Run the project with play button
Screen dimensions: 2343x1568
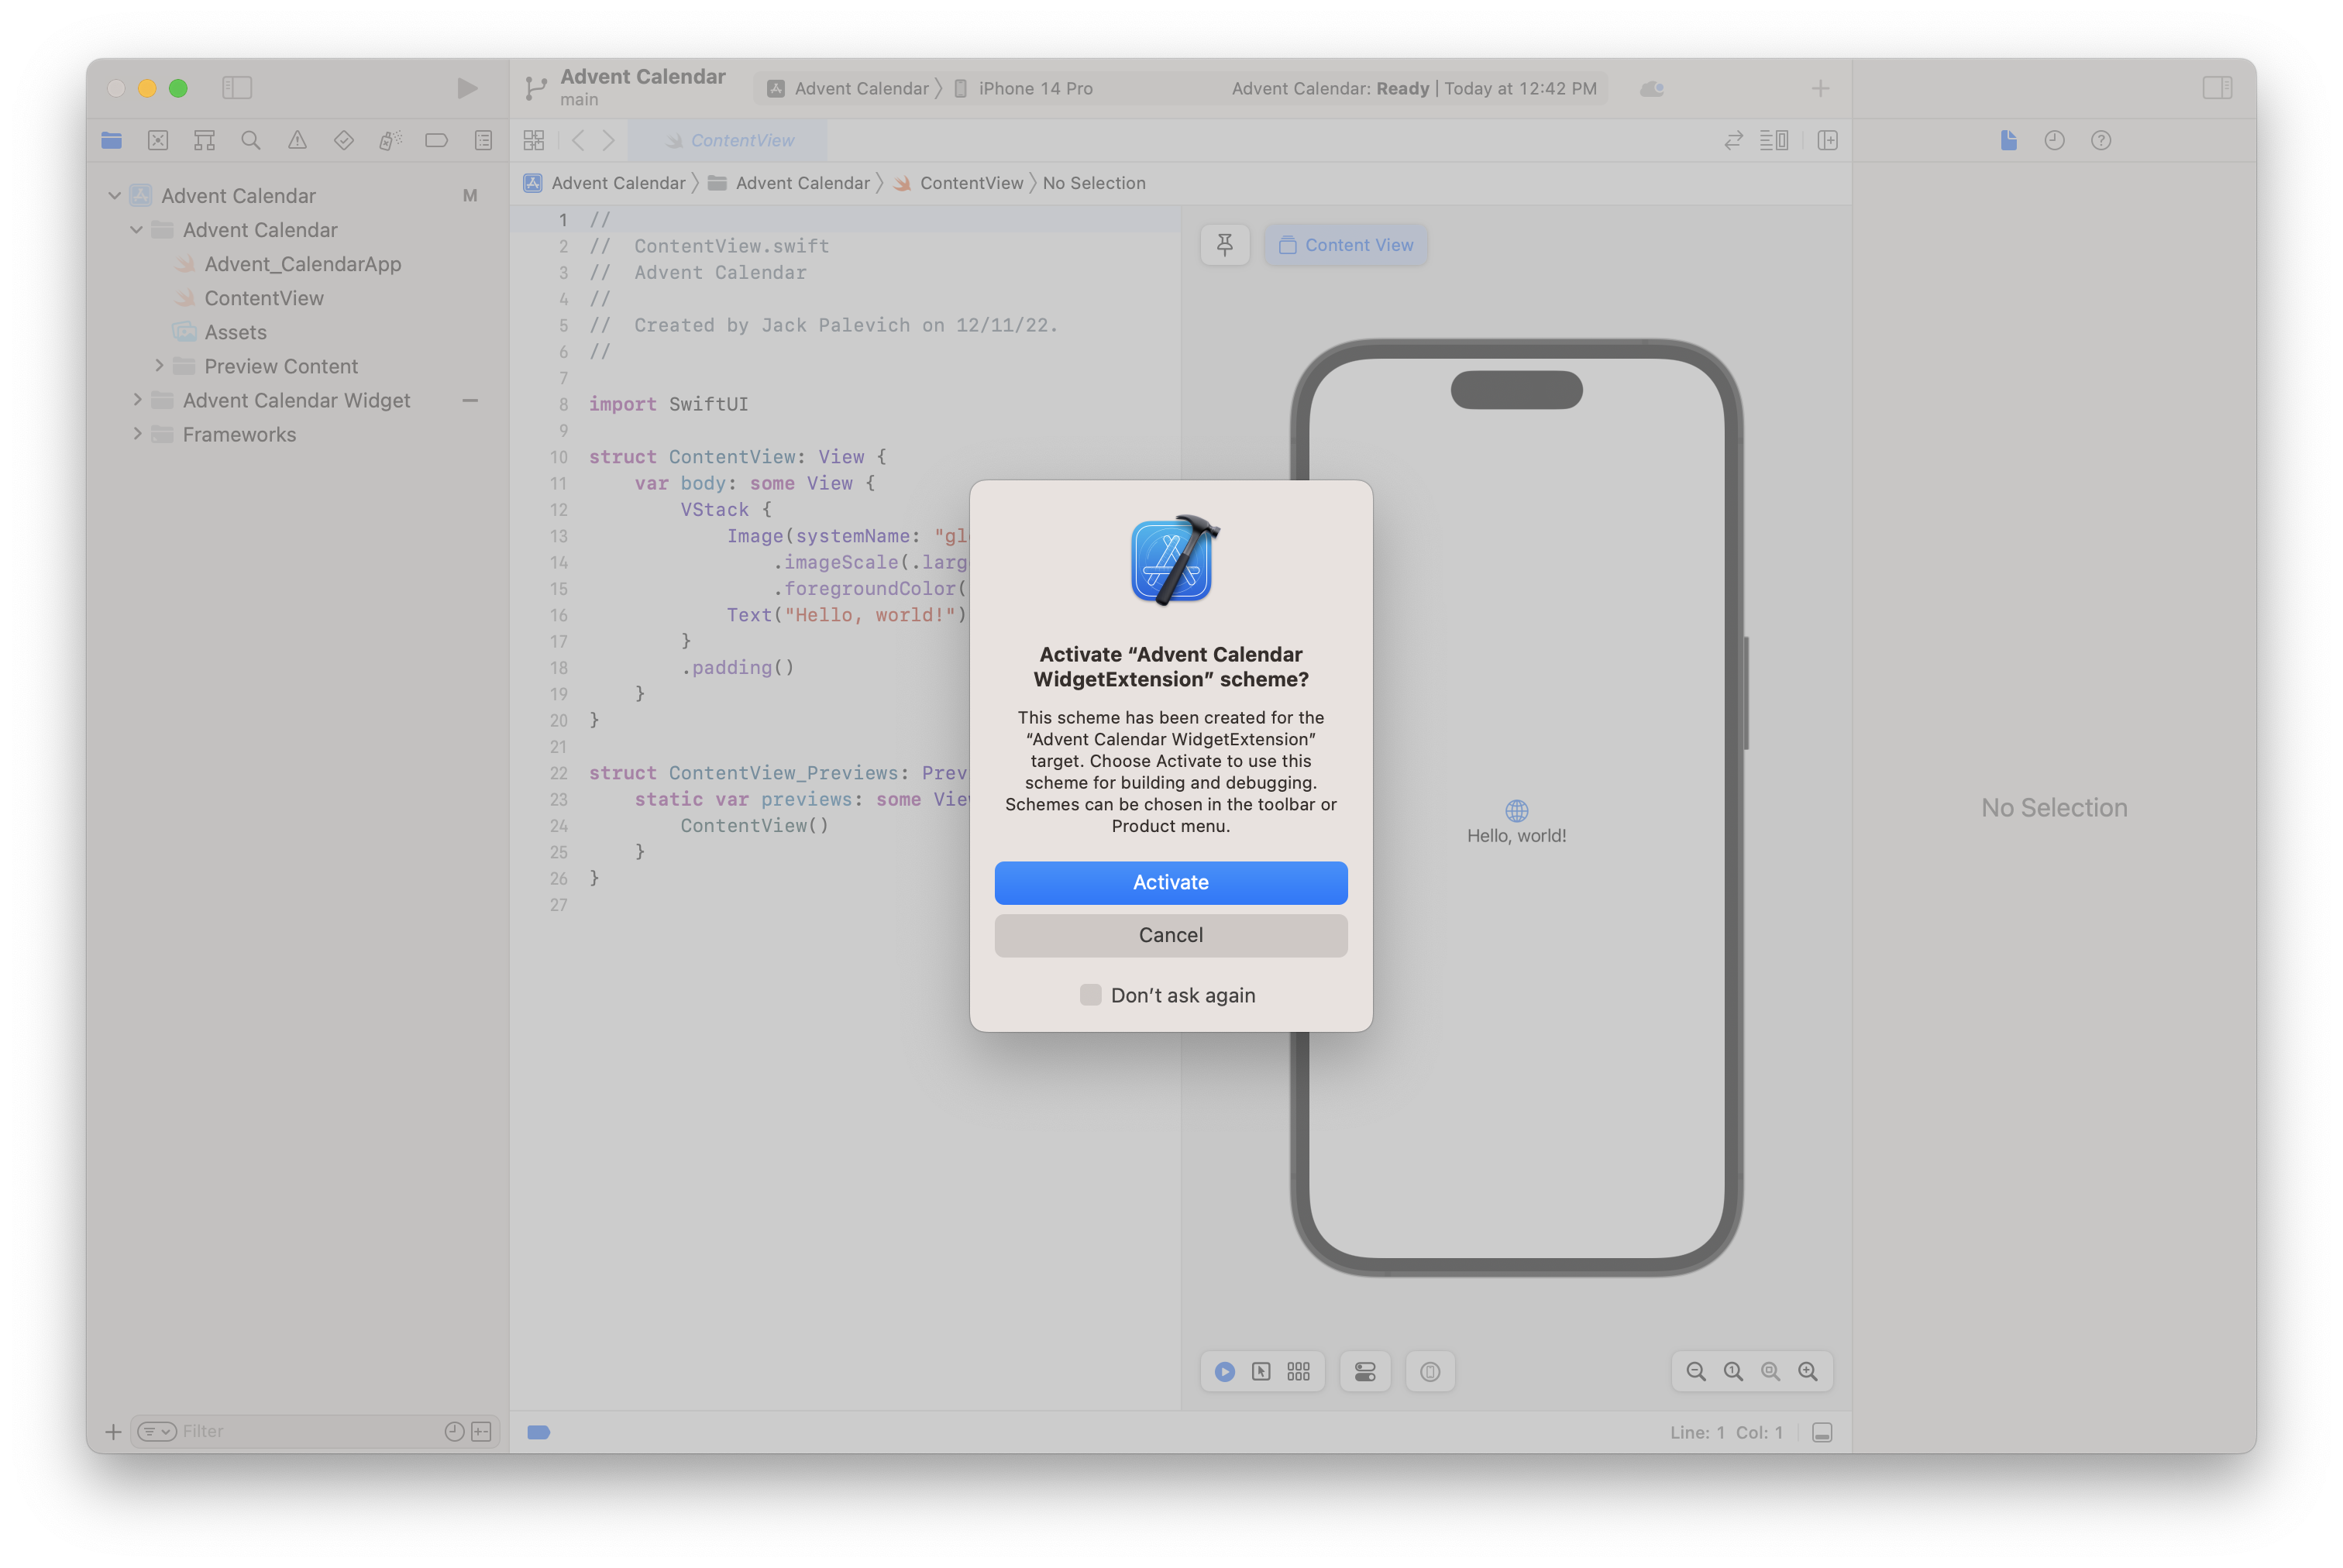(x=467, y=88)
